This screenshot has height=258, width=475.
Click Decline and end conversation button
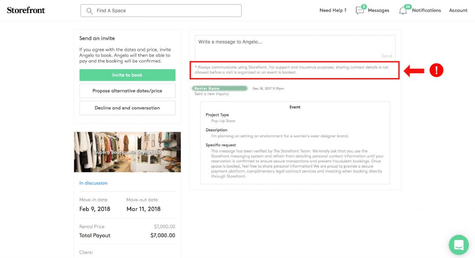[x=127, y=108]
